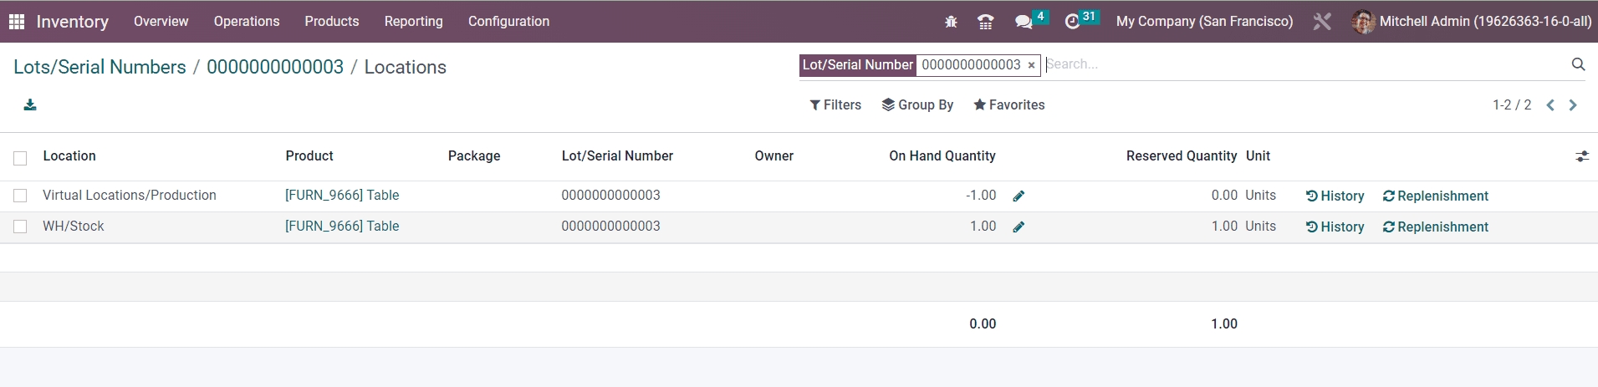This screenshot has width=1598, height=387.
Task: Click on hand quantity 1.00 in WH/Stock row
Action: coord(983,227)
